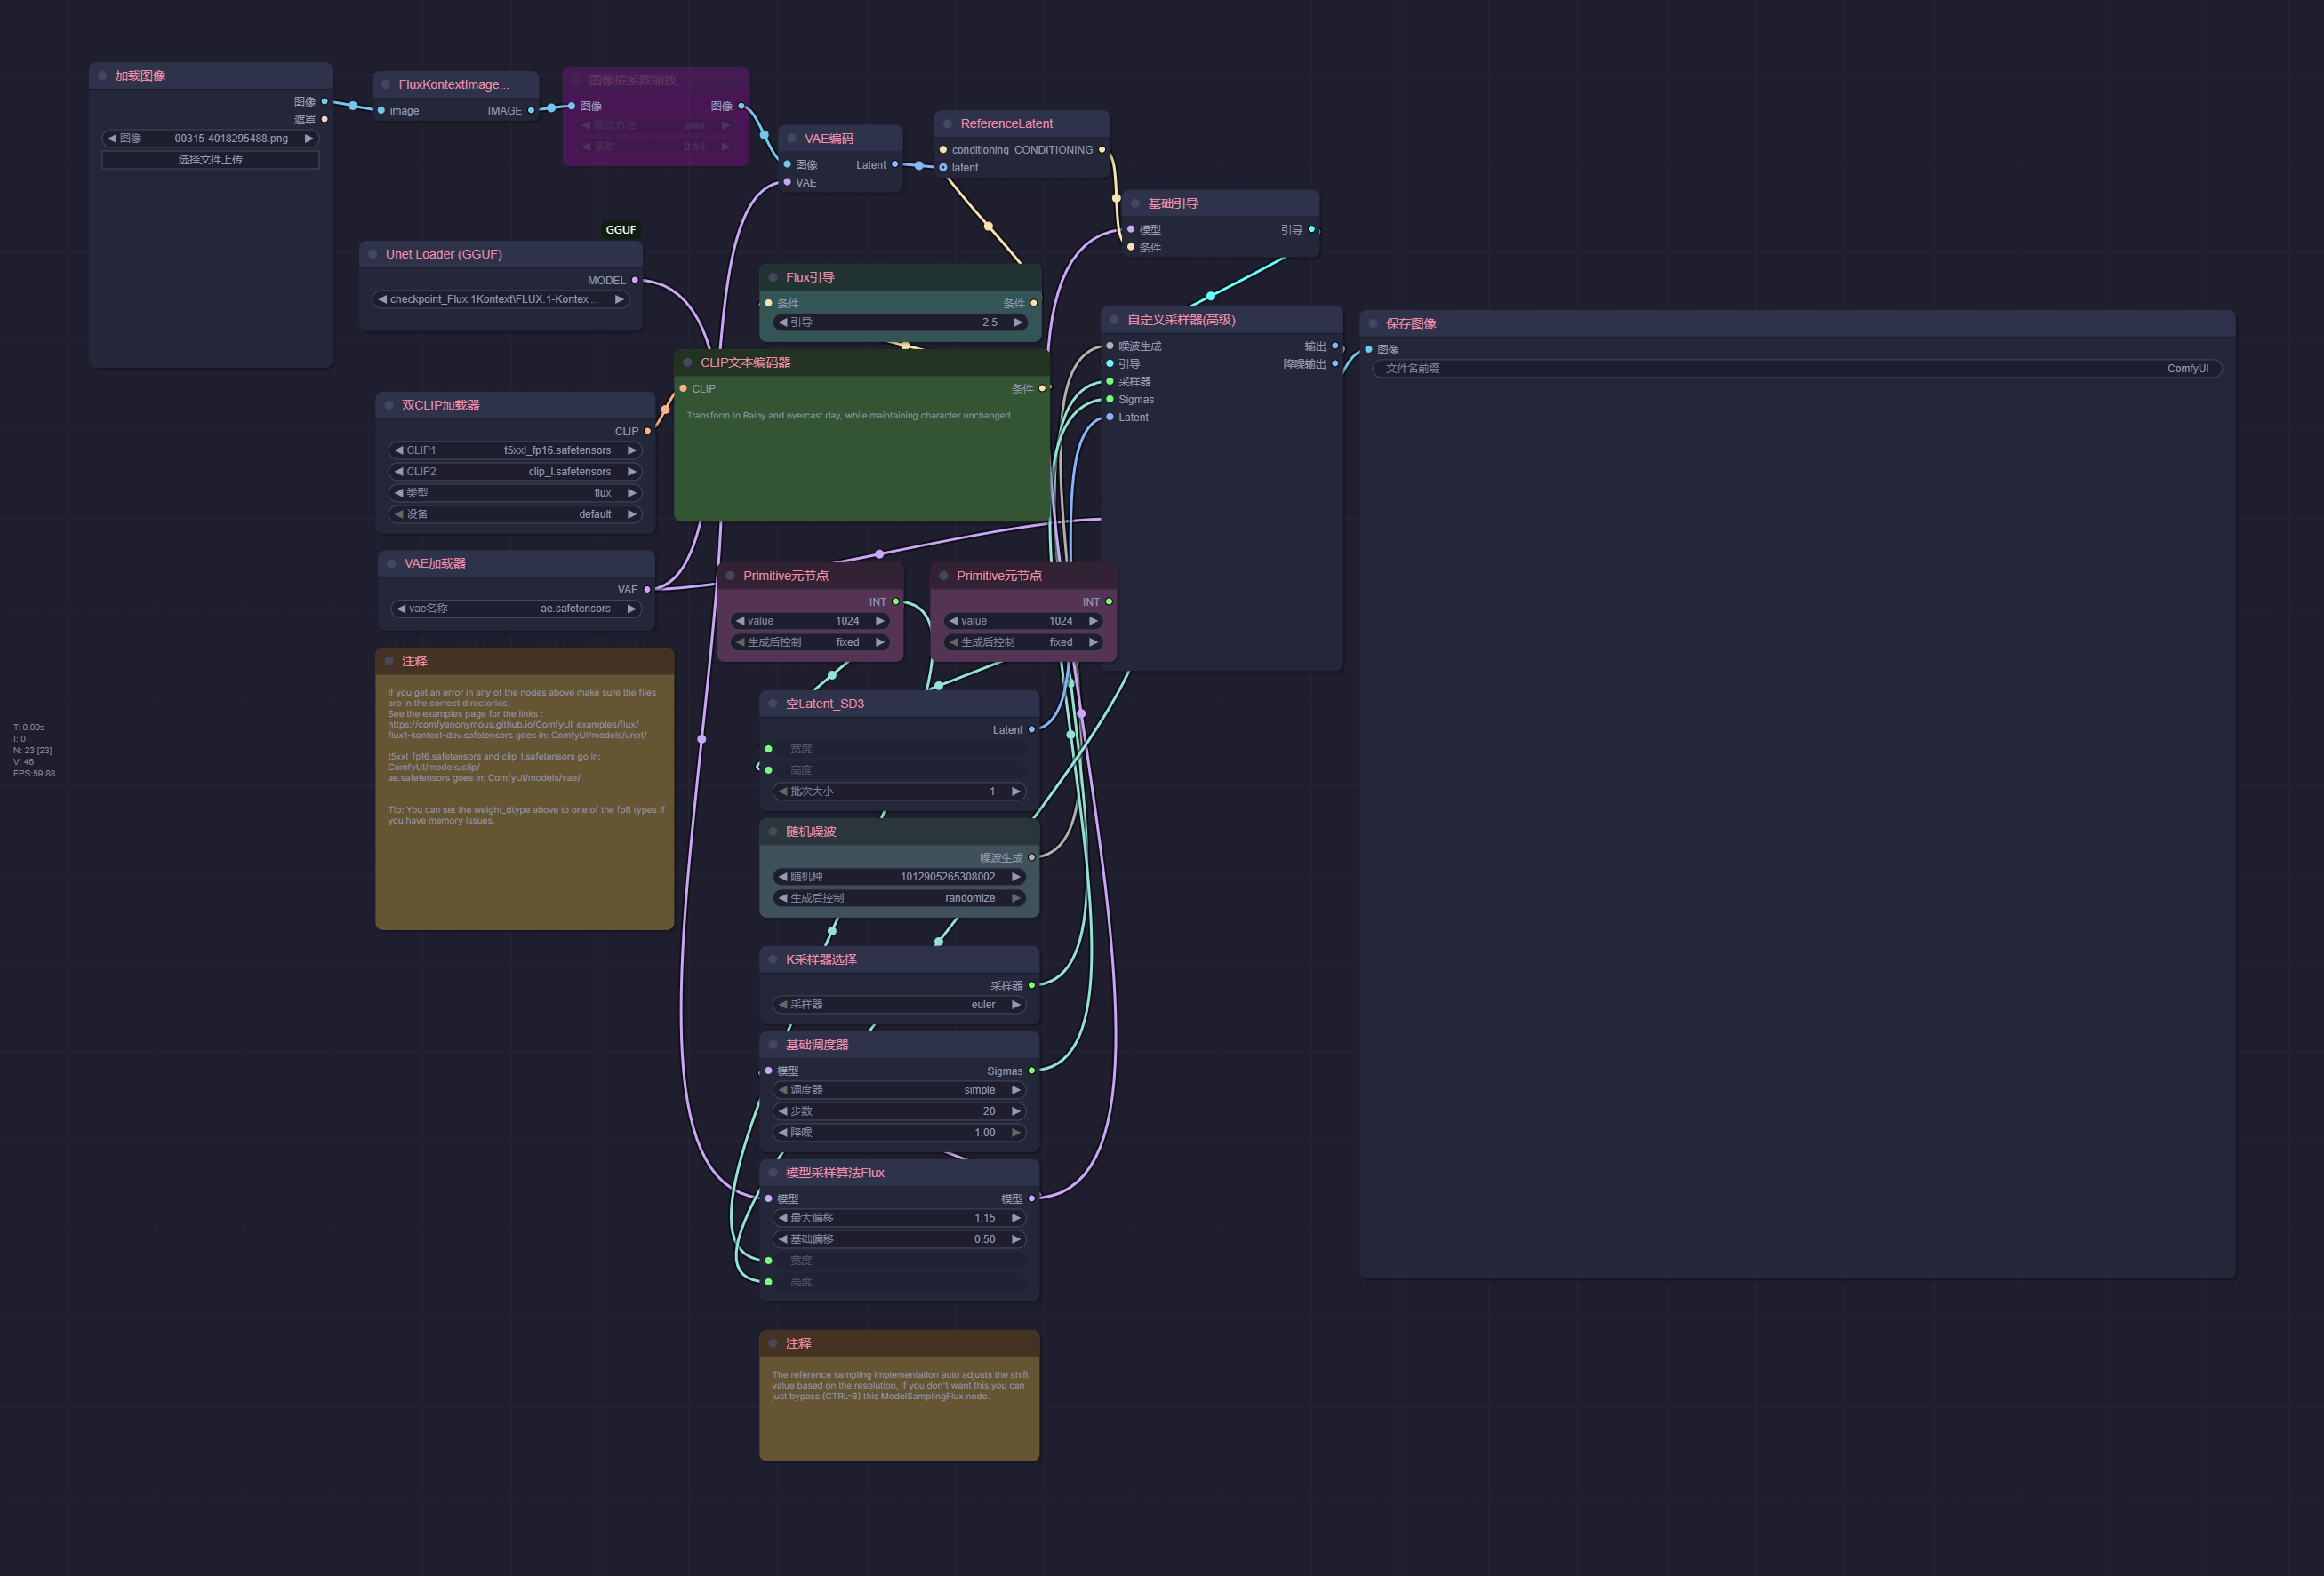The width and height of the screenshot is (2324, 1576).
Task: Click the ComfyUI 文件名前缀 input field
Action: (x=1797, y=368)
